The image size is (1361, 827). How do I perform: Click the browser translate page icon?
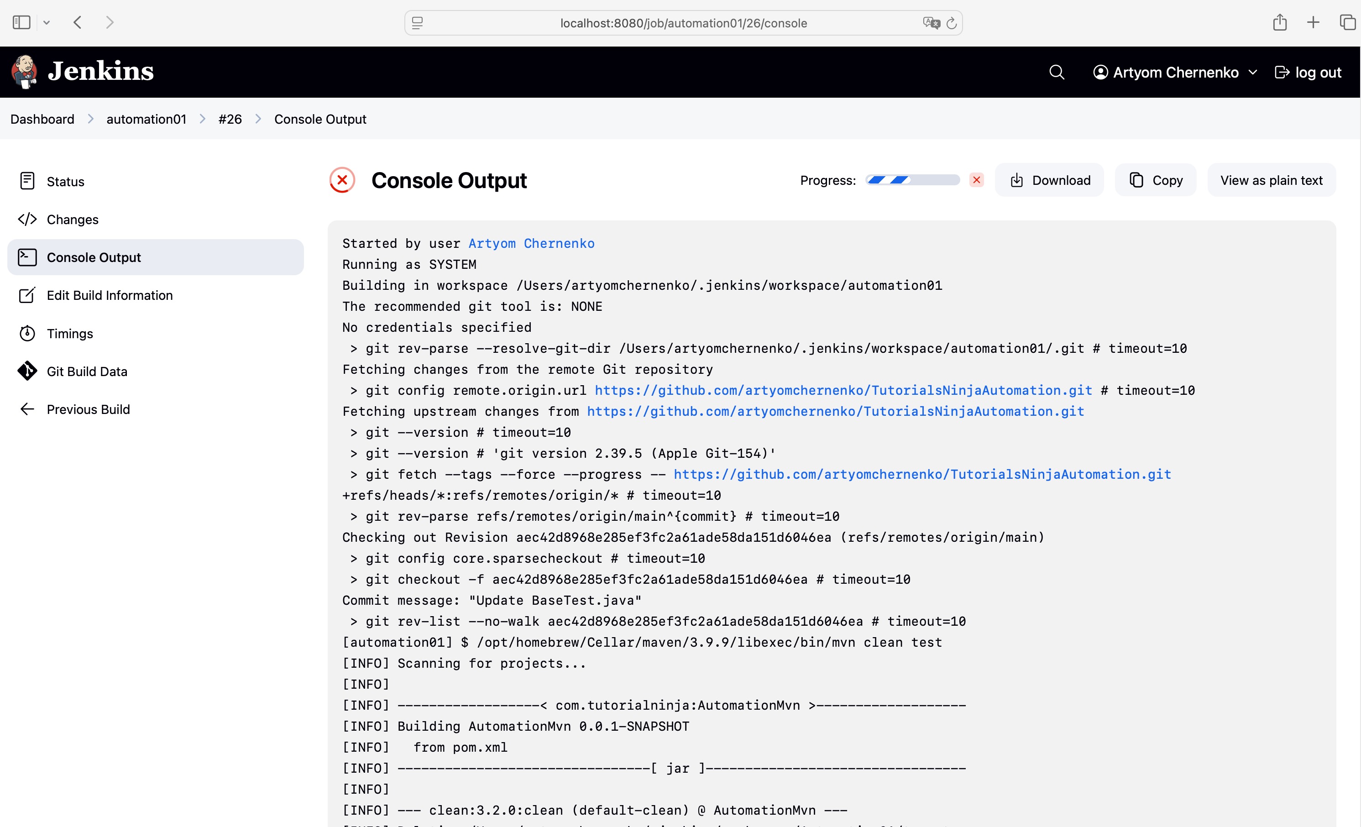point(931,23)
